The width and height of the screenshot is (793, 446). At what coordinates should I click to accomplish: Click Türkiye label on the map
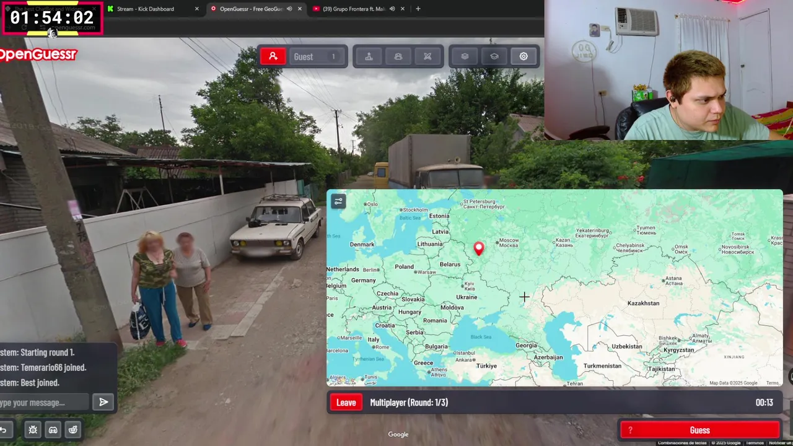point(486,366)
